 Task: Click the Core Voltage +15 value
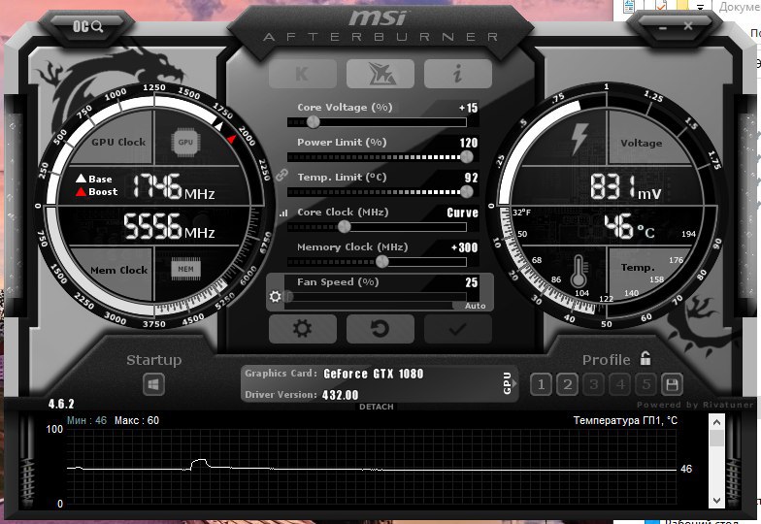[468, 108]
